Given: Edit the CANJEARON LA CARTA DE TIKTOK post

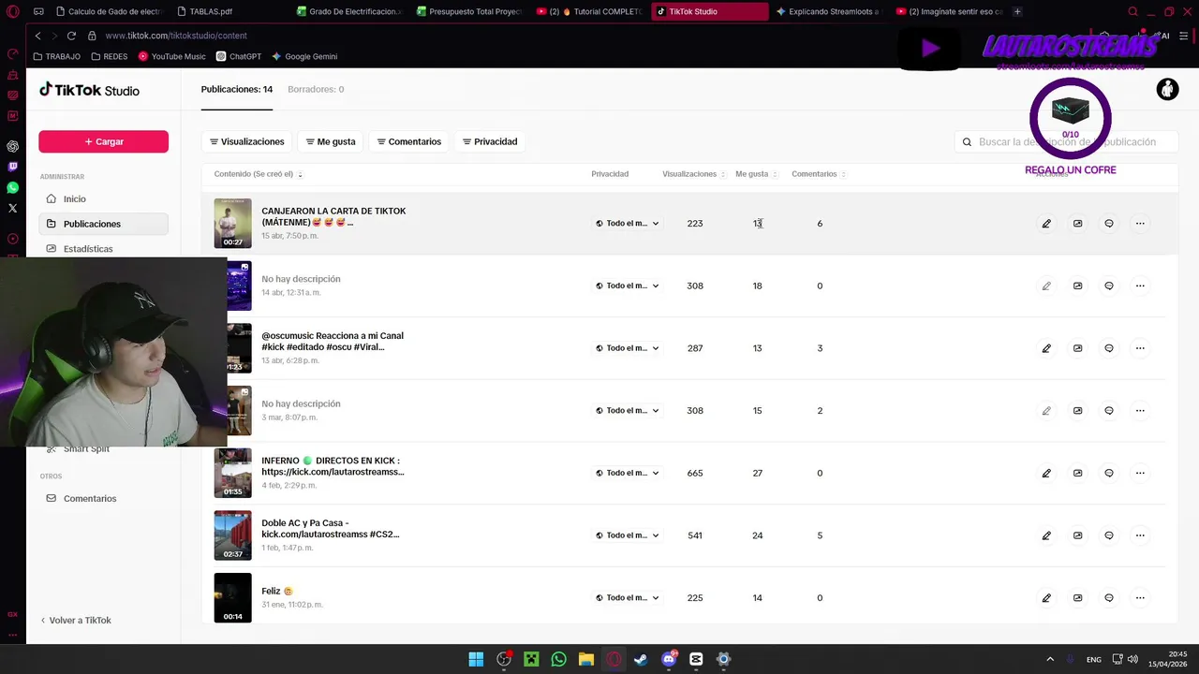Looking at the screenshot, I should 1046,224.
